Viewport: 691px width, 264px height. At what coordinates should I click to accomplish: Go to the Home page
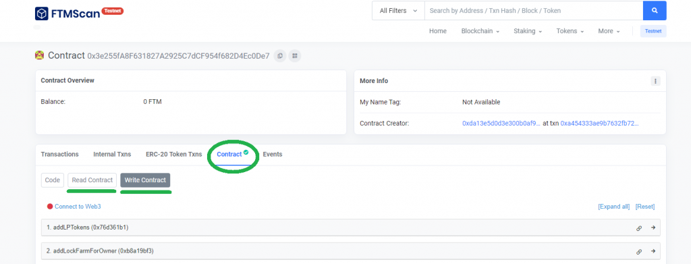coord(437,31)
